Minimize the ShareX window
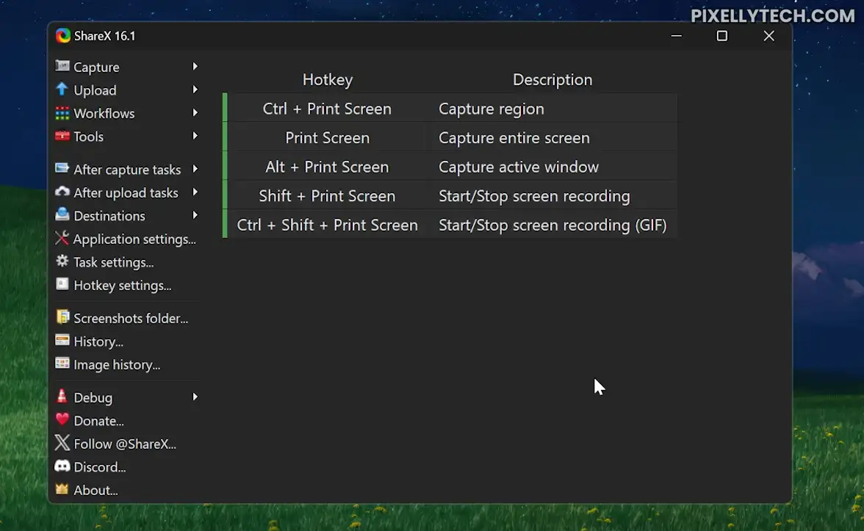 point(677,36)
